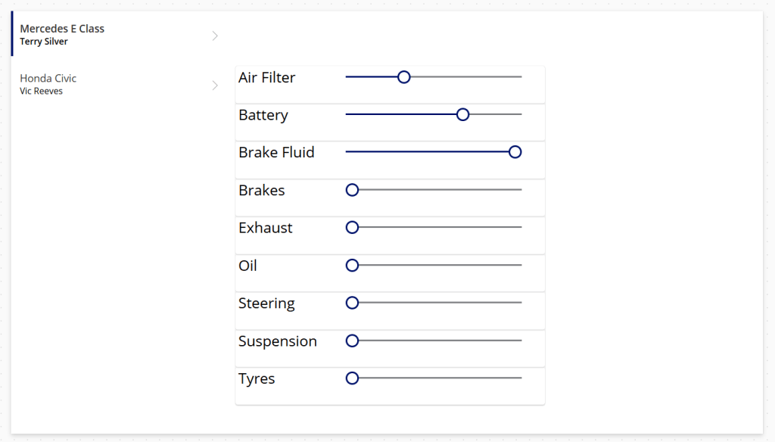Click the Air Filter slider handle
Viewport: 775px width, 442px height.
point(404,77)
